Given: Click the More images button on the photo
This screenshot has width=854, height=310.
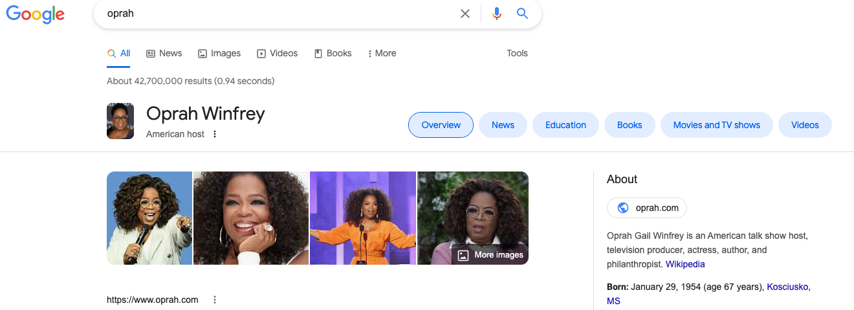Looking at the screenshot, I should click(490, 255).
